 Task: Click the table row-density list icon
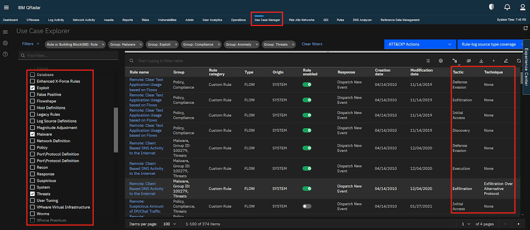click(x=428, y=61)
